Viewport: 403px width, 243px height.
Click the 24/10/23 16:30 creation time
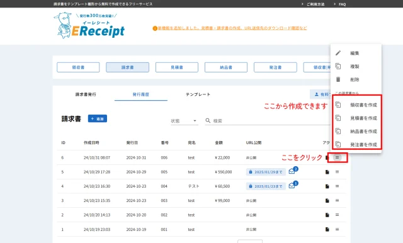[97, 186]
